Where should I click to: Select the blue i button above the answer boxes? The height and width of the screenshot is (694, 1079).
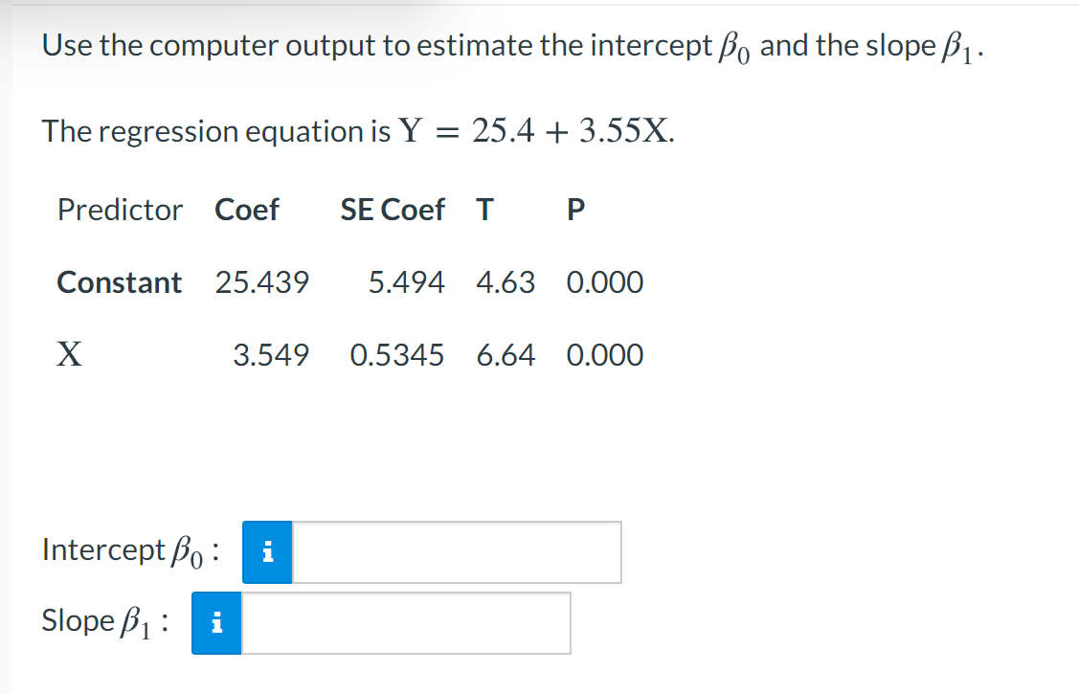[268, 551]
